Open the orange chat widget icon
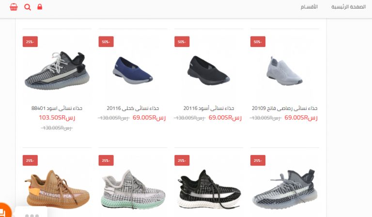 tap(4, 210)
